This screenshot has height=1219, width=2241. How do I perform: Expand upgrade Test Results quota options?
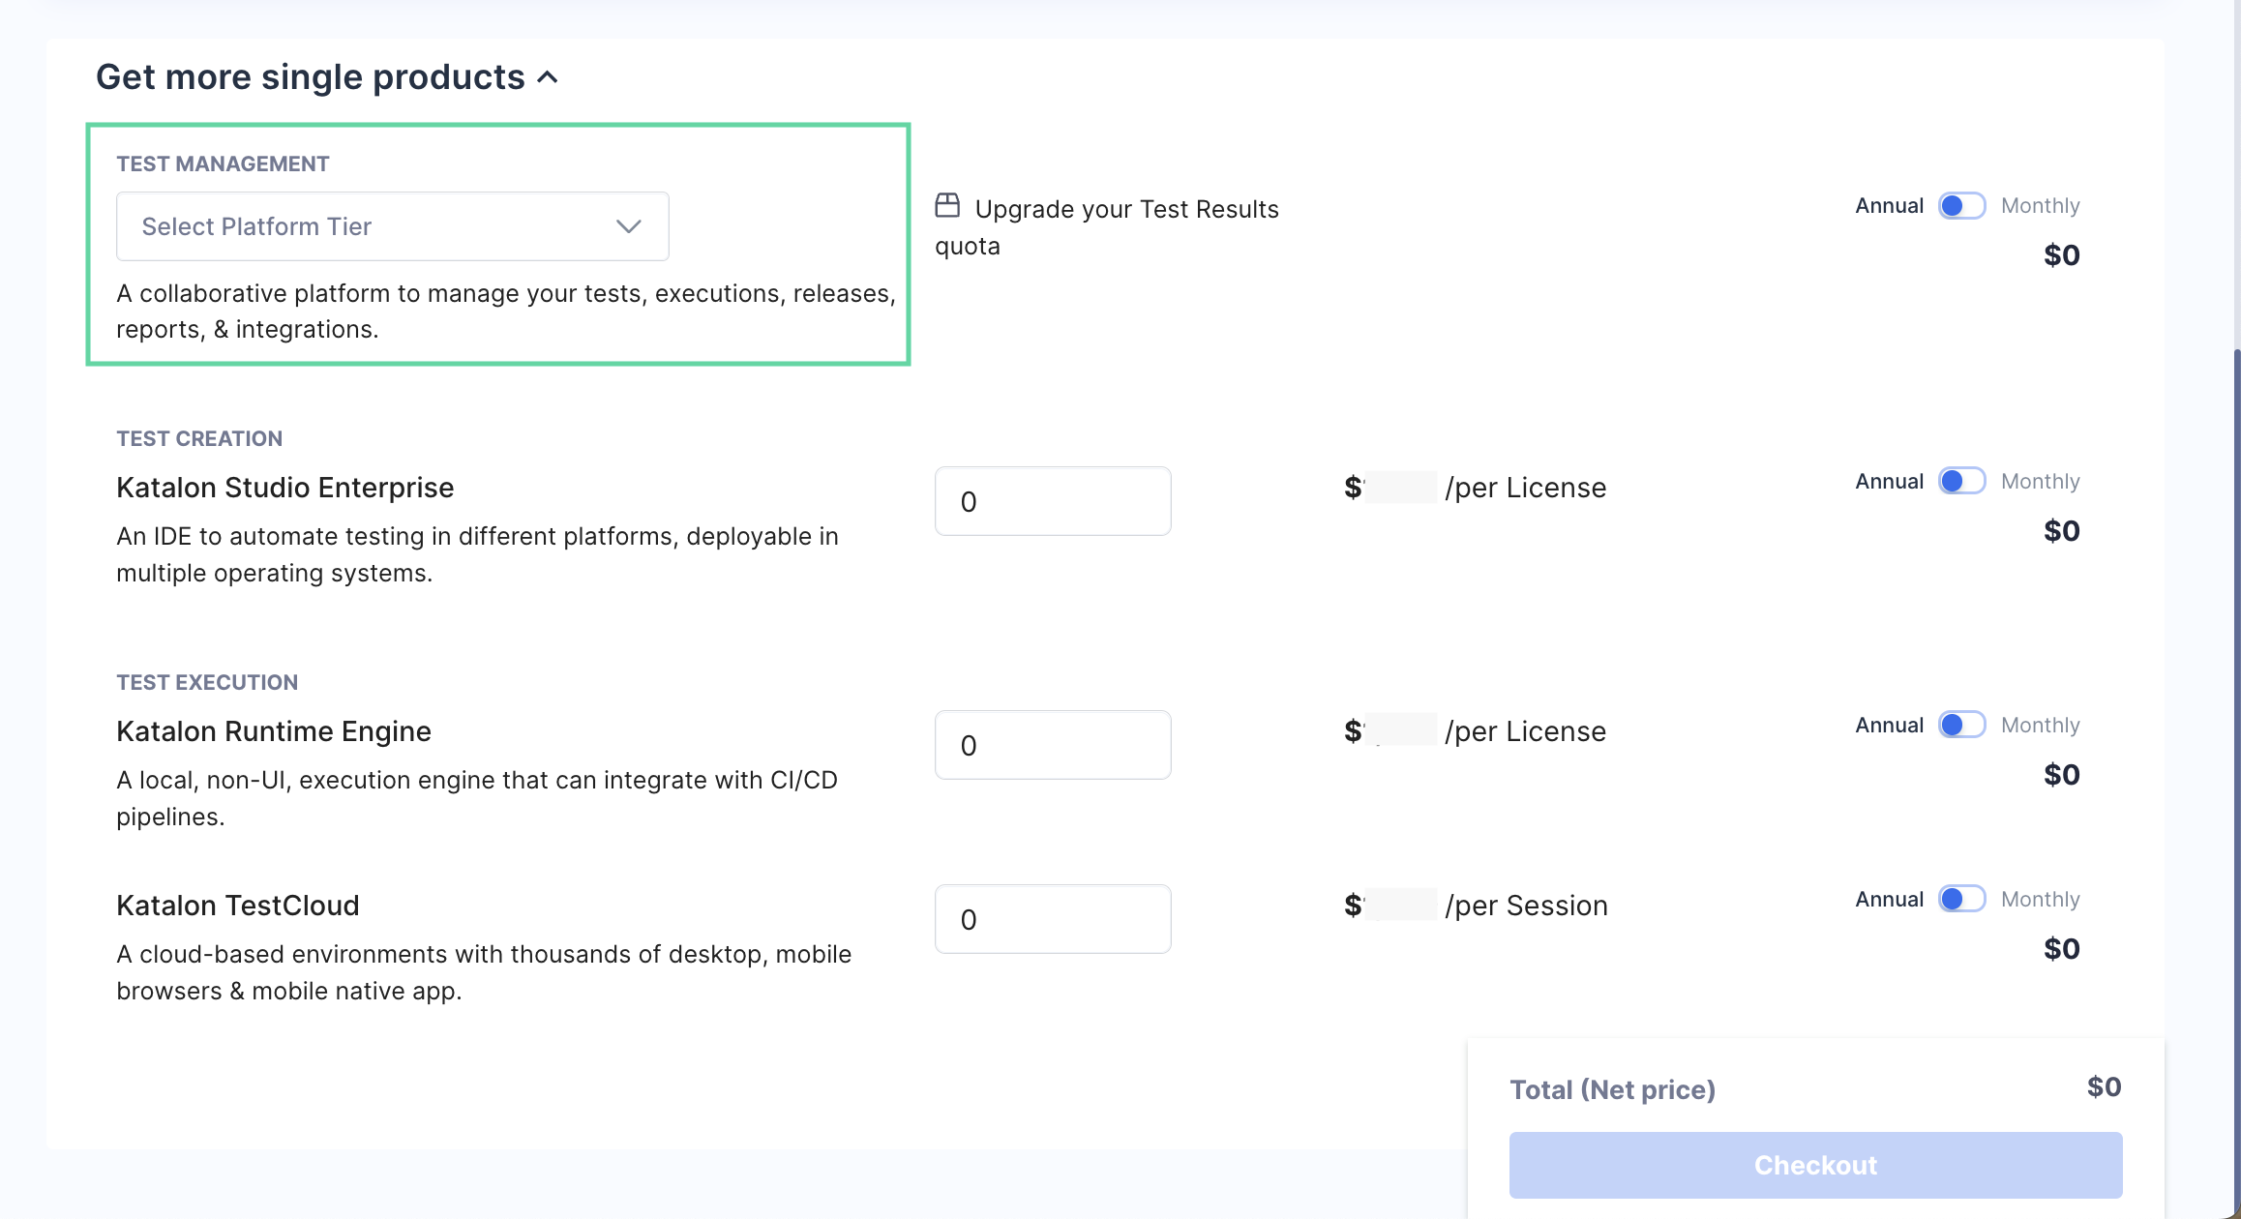coord(1106,226)
